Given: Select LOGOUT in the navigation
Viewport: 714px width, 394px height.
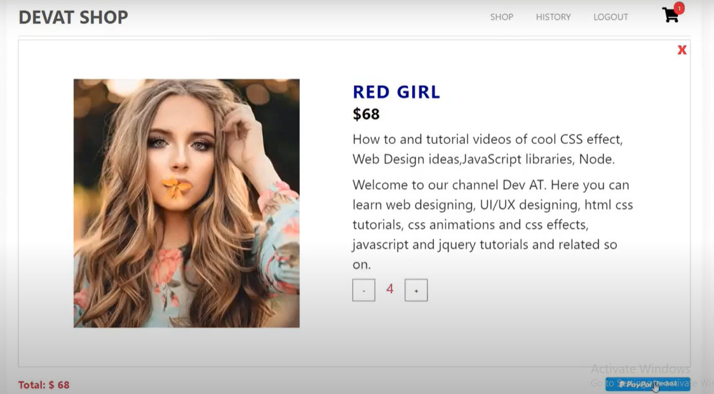Looking at the screenshot, I should (x=610, y=17).
